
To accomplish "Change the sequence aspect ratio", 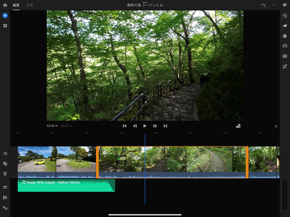I will 238,126.
